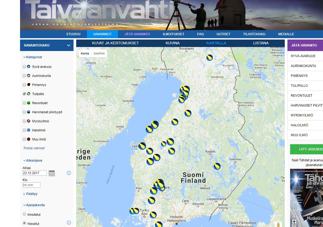Screen dimensions: 323x227
Task: Click the Harvinaiset pilvityypit category icon
Action: 29,112
